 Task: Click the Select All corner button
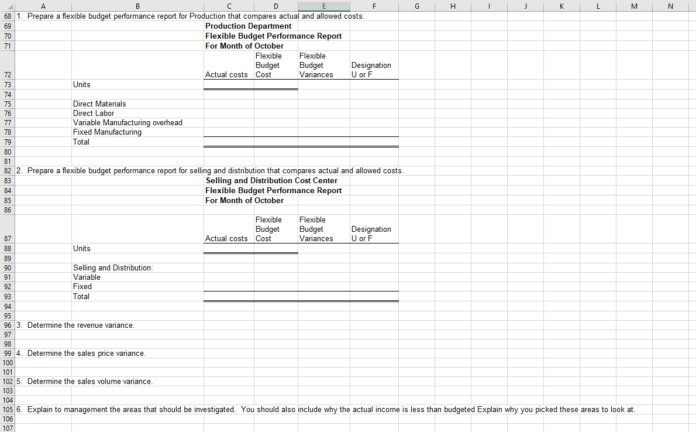tap(7, 6)
